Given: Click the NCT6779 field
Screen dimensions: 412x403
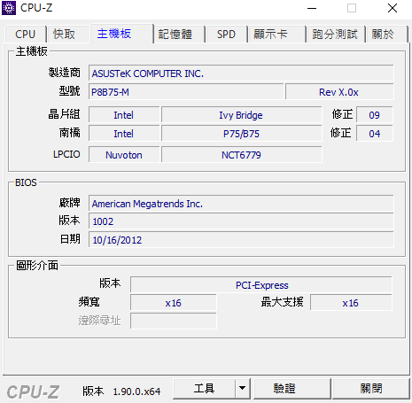Looking at the screenshot, I should (x=241, y=155).
